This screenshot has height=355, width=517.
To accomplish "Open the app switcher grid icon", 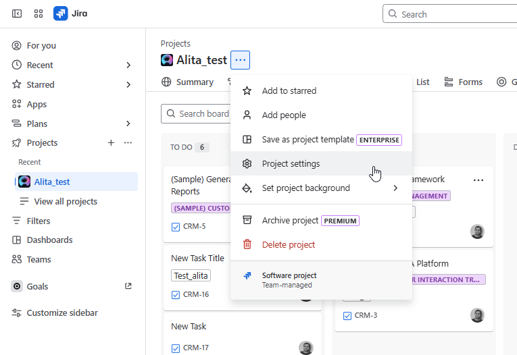I will coord(39,13).
